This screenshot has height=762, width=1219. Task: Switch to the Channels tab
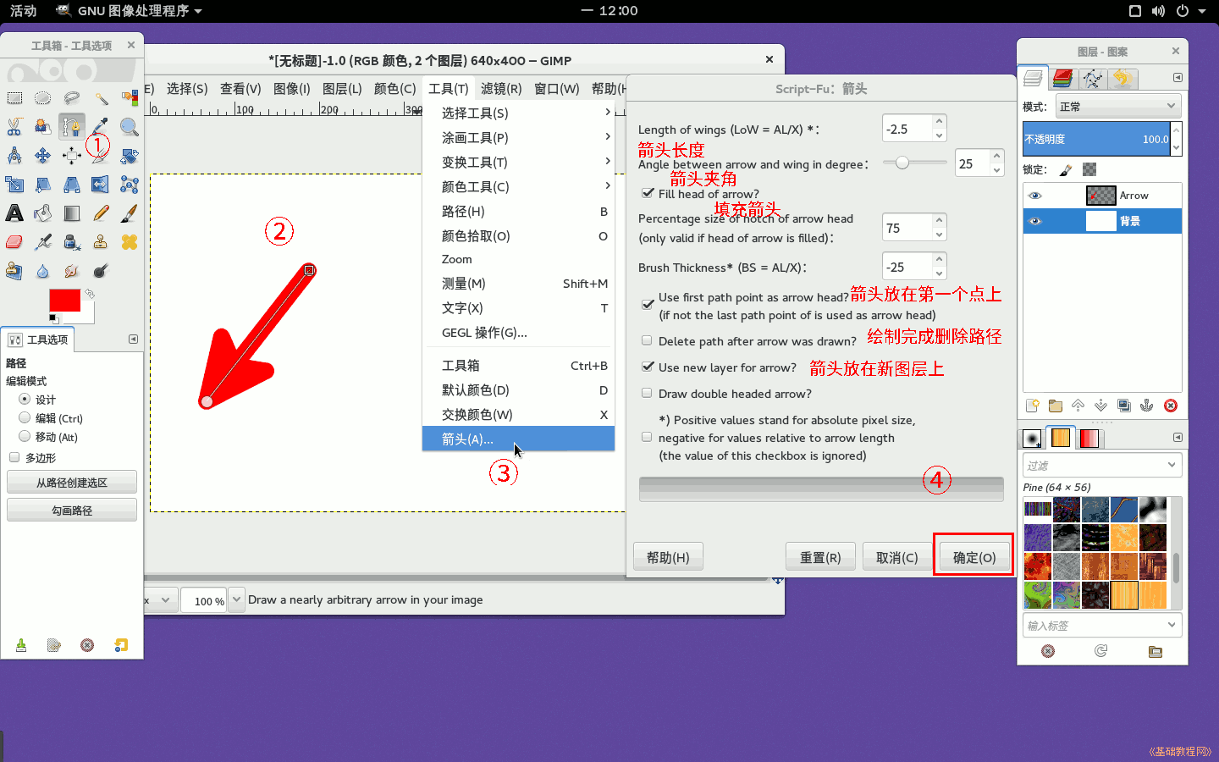click(x=1063, y=79)
